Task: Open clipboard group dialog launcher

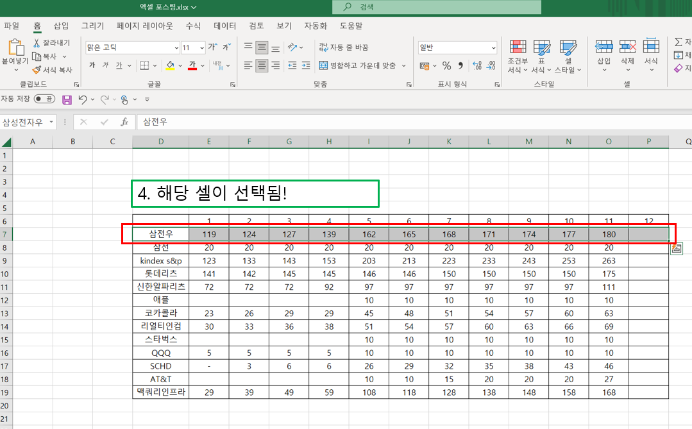Action: pyautogui.click(x=77, y=84)
